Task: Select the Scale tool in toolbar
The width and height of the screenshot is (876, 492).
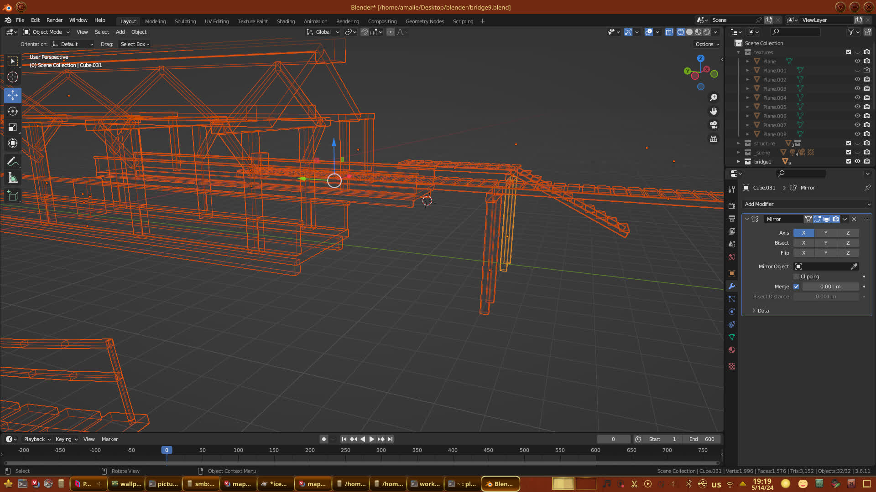Action: [13, 128]
